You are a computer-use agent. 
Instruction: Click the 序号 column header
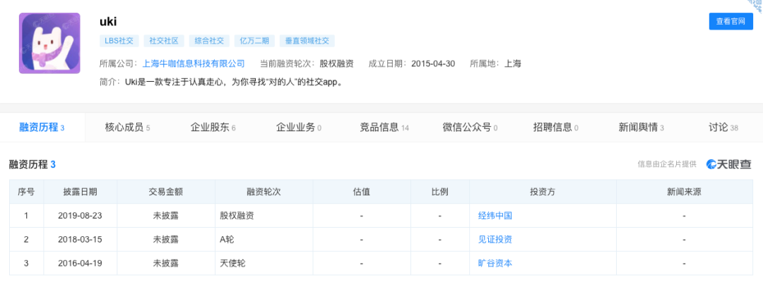[x=26, y=192]
